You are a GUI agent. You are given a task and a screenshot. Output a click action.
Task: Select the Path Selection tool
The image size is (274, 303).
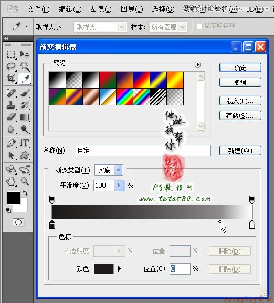click(x=11, y=155)
